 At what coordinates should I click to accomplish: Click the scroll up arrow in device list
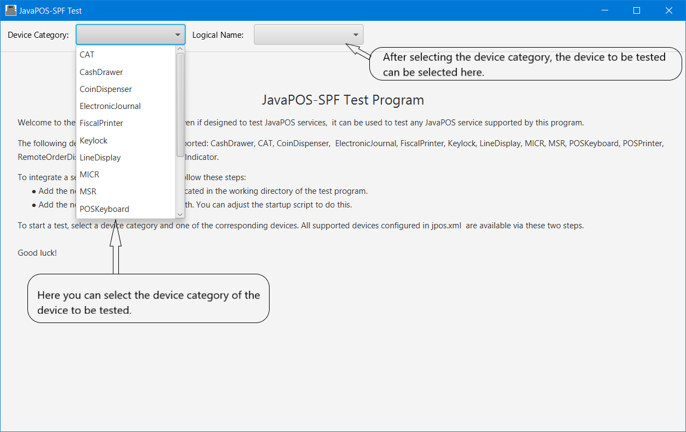pos(180,49)
